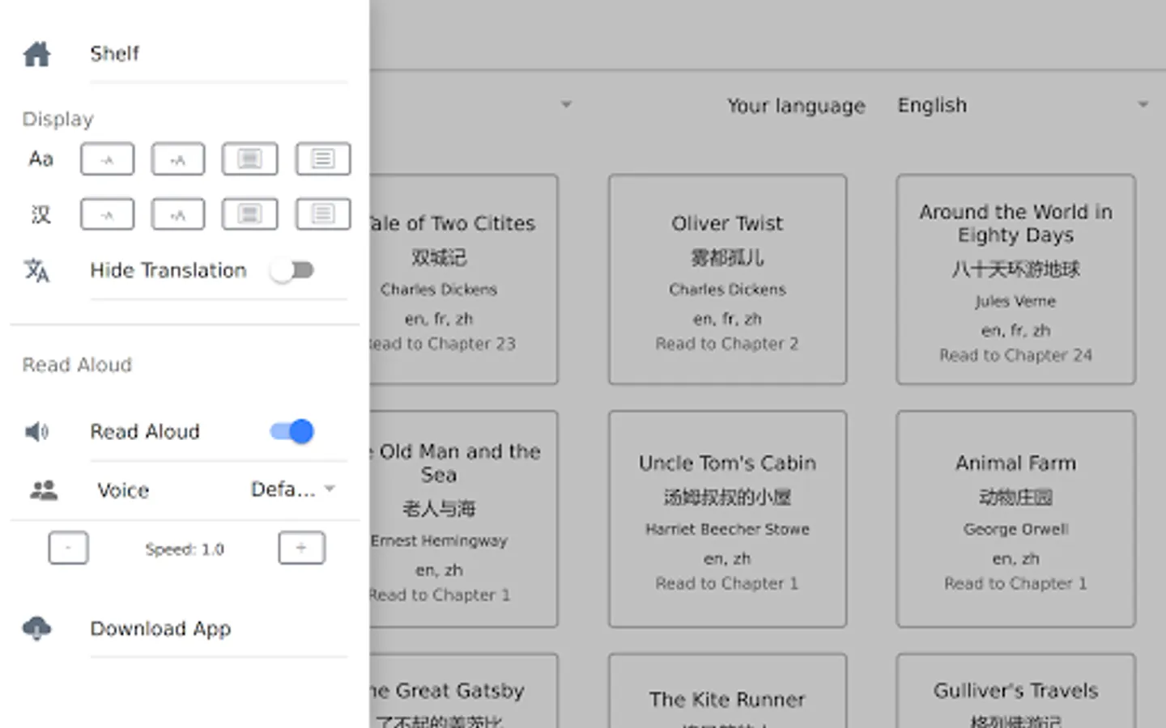Click the people icon next to Voice
The image size is (1166, 728).
pos(44,490)
